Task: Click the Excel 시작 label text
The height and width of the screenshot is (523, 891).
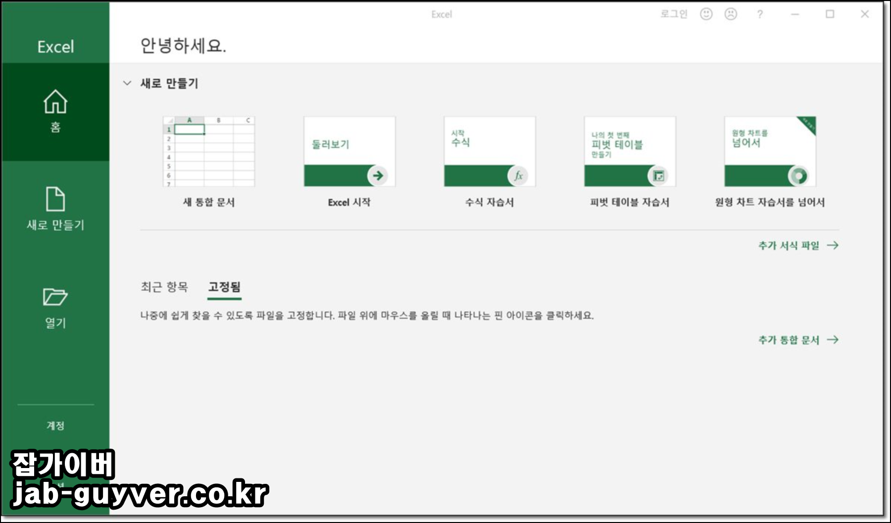Action: 349,202
